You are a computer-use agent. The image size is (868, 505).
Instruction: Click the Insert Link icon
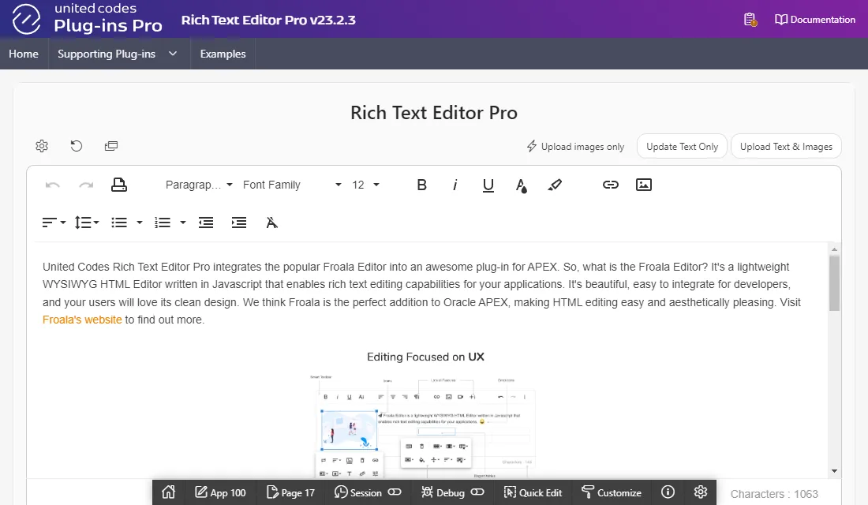[x=610, y=185]
